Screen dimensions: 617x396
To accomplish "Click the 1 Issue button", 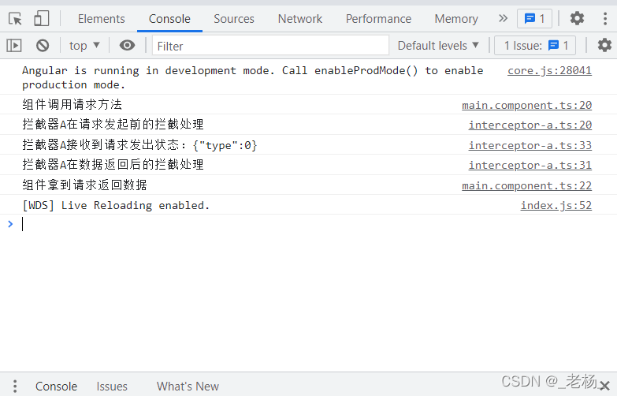I will click(535, 46).
